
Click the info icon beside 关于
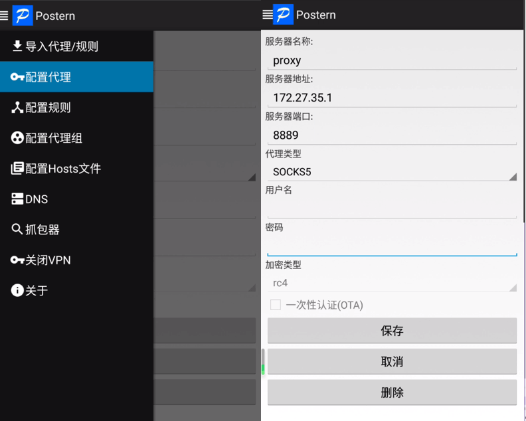[x=17, y=291]
